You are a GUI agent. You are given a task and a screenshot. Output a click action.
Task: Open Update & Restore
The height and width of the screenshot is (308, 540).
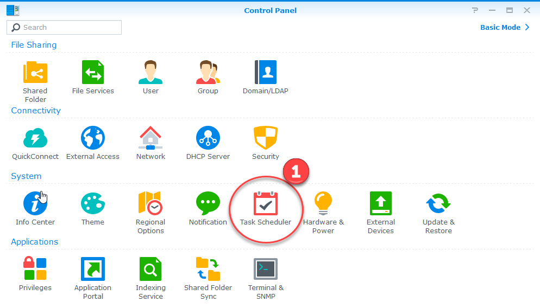click(438, 204)
